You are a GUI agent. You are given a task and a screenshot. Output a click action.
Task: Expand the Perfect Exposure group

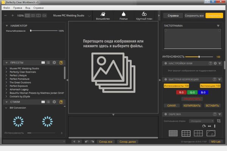click(6, 86)
